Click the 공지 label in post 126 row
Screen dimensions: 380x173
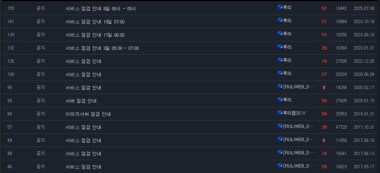coord(40,61)
